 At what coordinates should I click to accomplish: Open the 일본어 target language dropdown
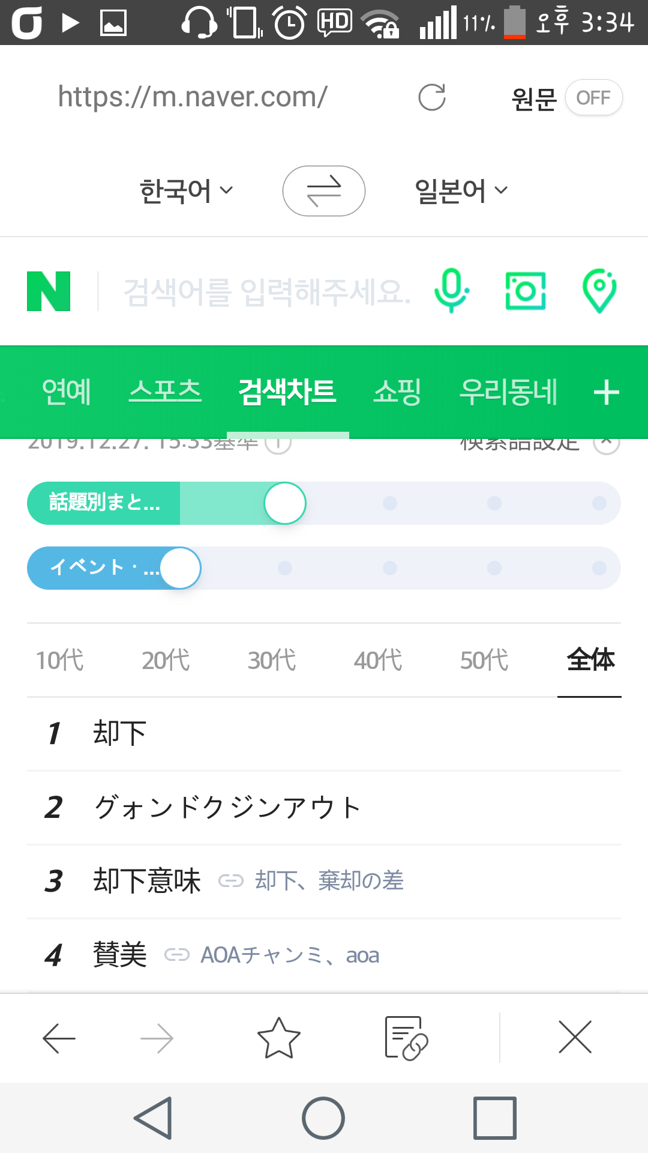[461, 191]
